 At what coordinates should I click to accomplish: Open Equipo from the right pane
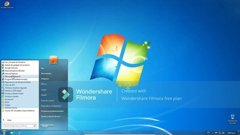tap(44, 95)
